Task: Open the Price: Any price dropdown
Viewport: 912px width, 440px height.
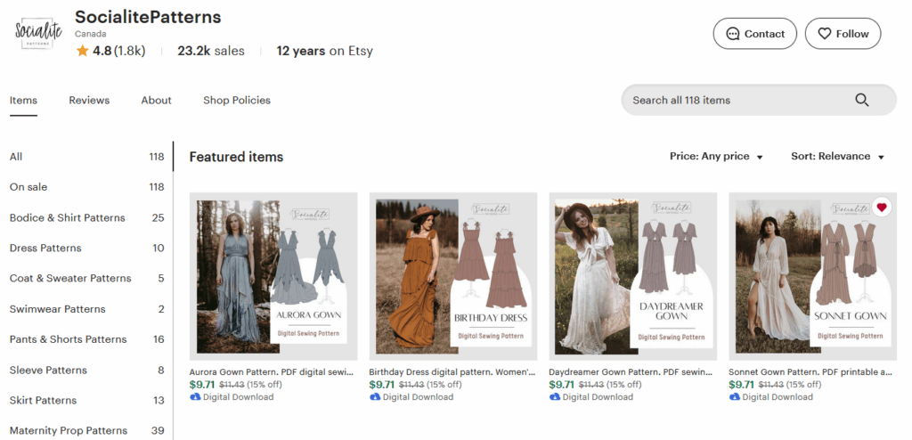Action: point(716,157)
